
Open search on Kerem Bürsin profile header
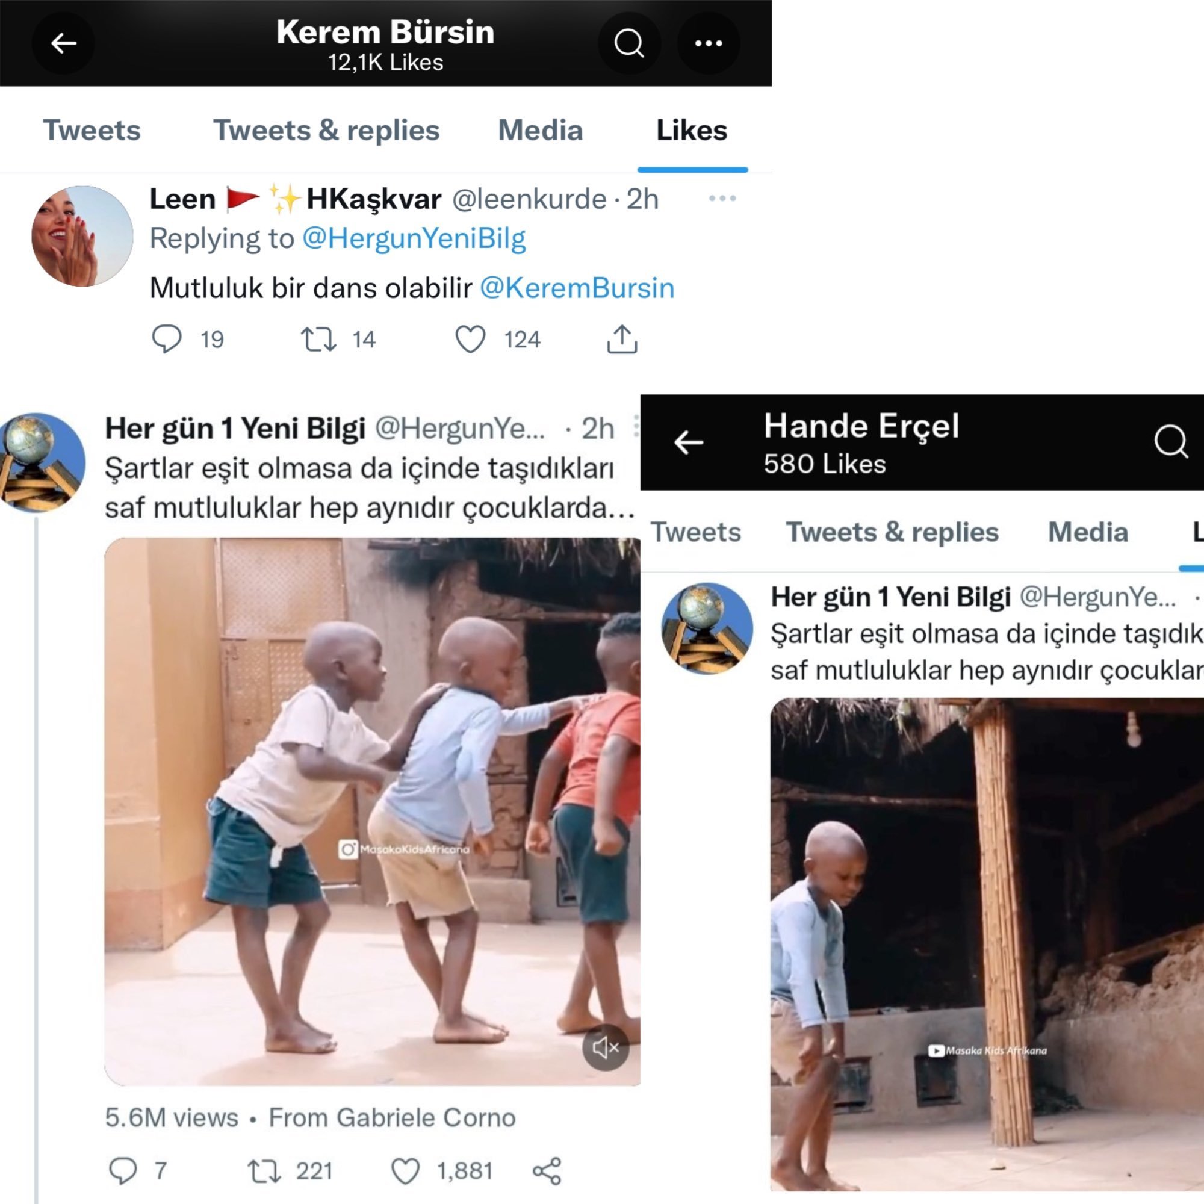629,43
